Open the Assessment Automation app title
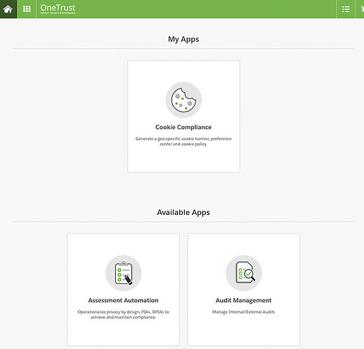364x349 pixels. (123, 300)
